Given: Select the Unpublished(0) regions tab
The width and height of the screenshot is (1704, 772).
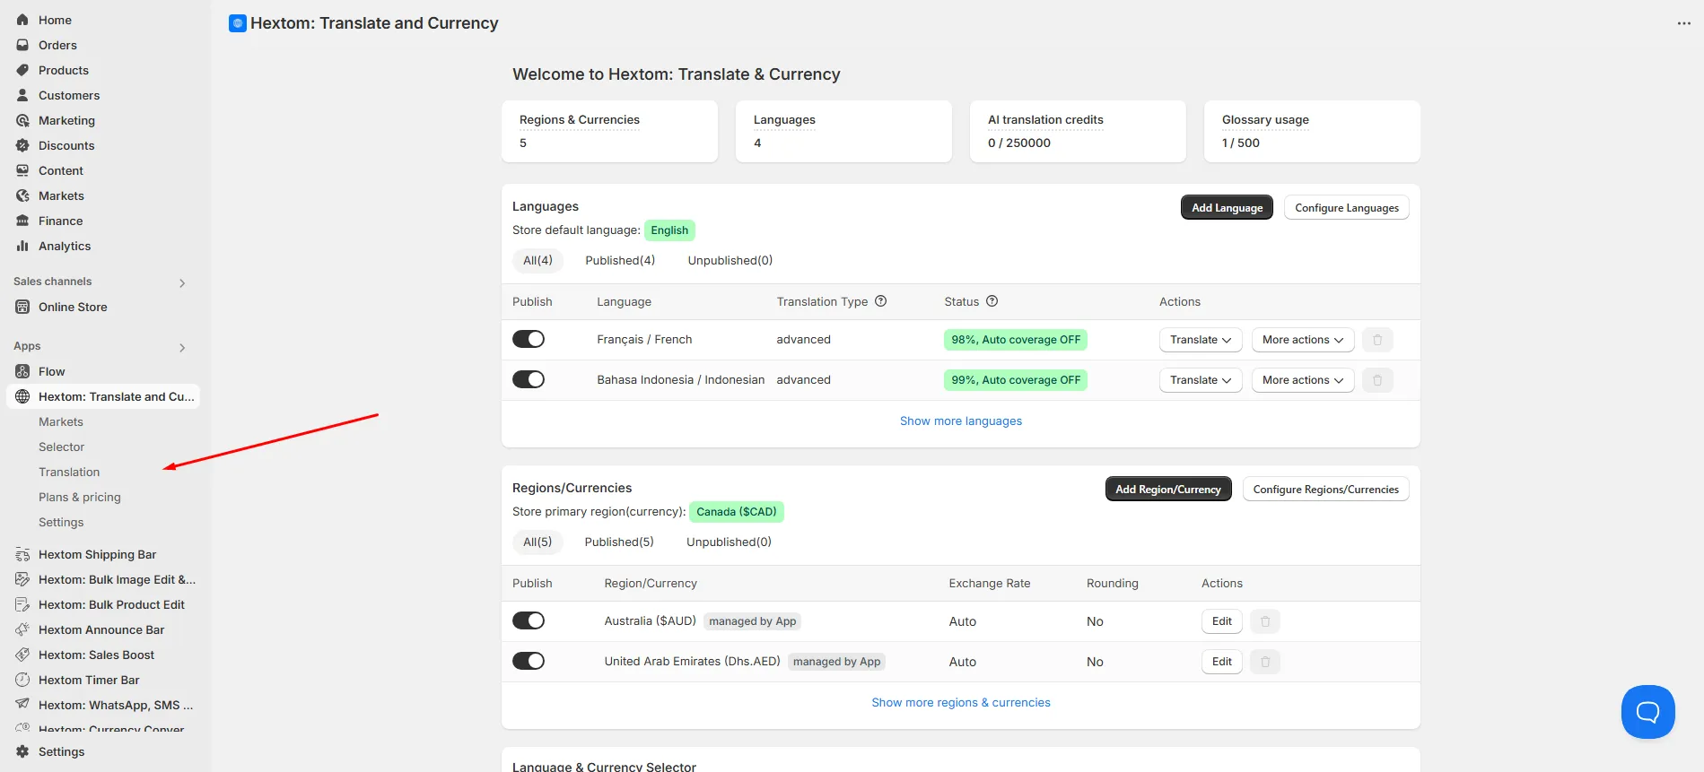Looking at the screenshot, I should tap(729, 542).
